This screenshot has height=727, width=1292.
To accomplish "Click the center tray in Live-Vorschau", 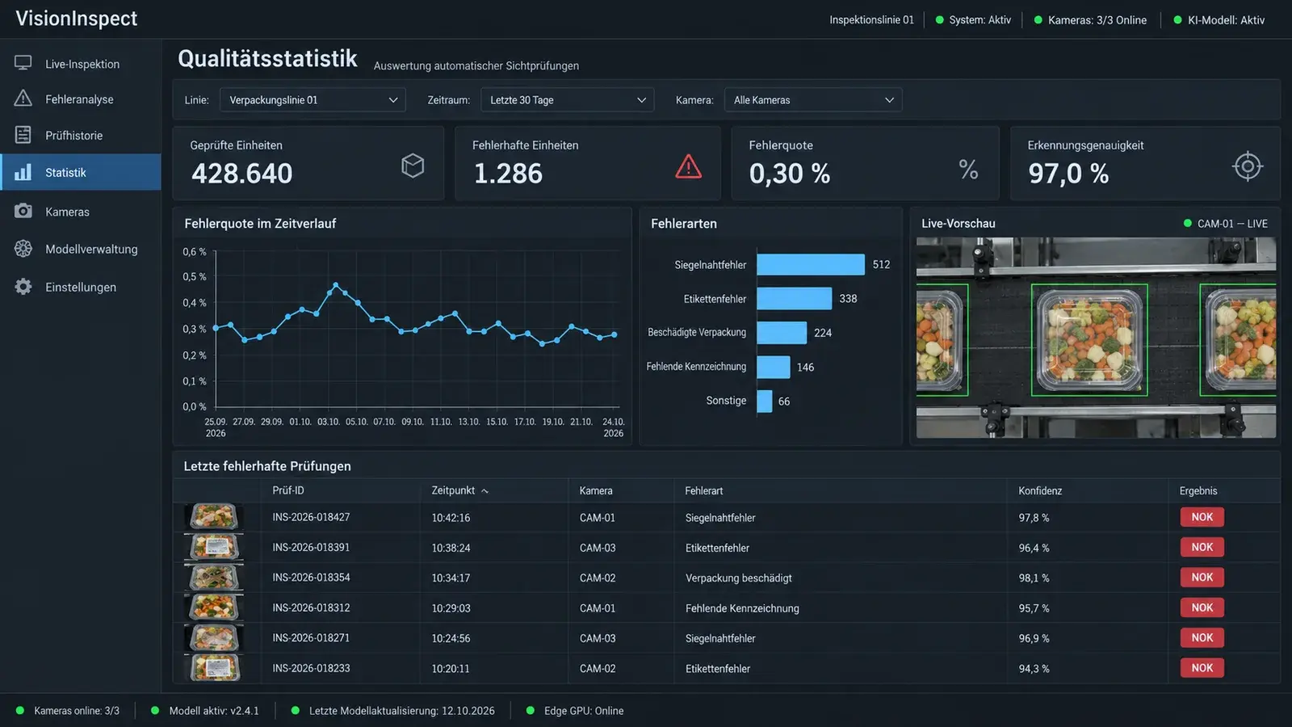I will coord(1089,340).
